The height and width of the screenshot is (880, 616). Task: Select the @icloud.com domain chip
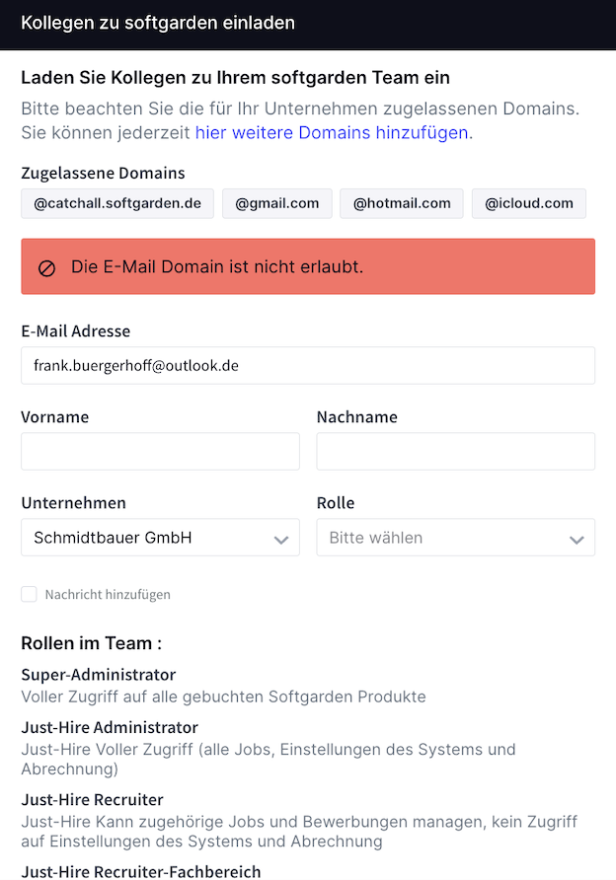tap(529, 203)
